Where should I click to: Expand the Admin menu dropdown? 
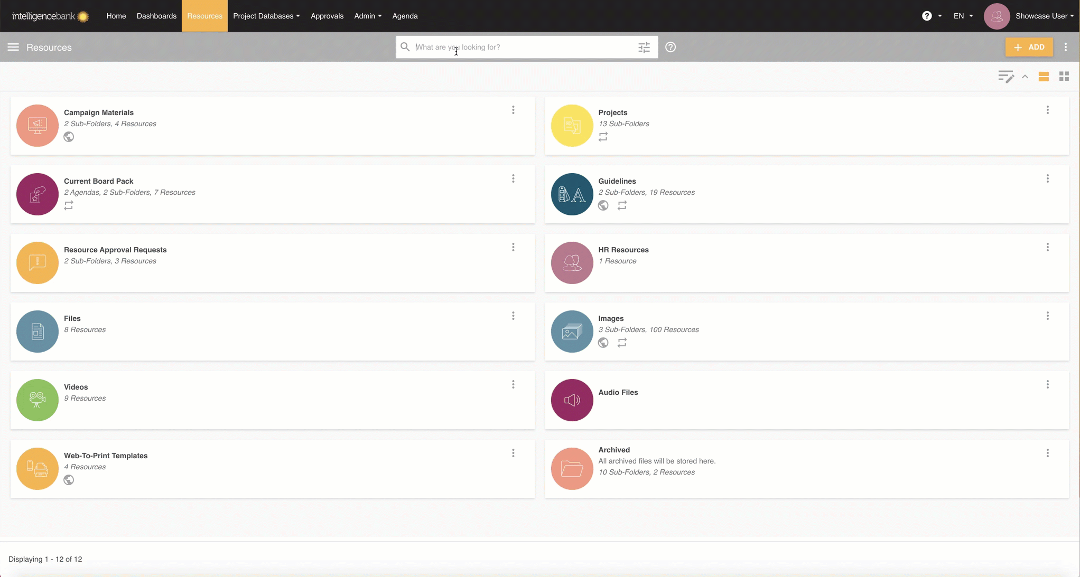click(367, 16)
